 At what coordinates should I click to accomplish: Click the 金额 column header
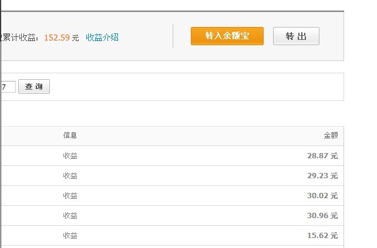point(331,135)
